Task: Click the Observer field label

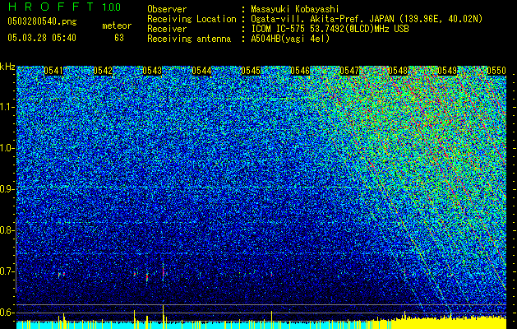Action: [x=167, y=10]
